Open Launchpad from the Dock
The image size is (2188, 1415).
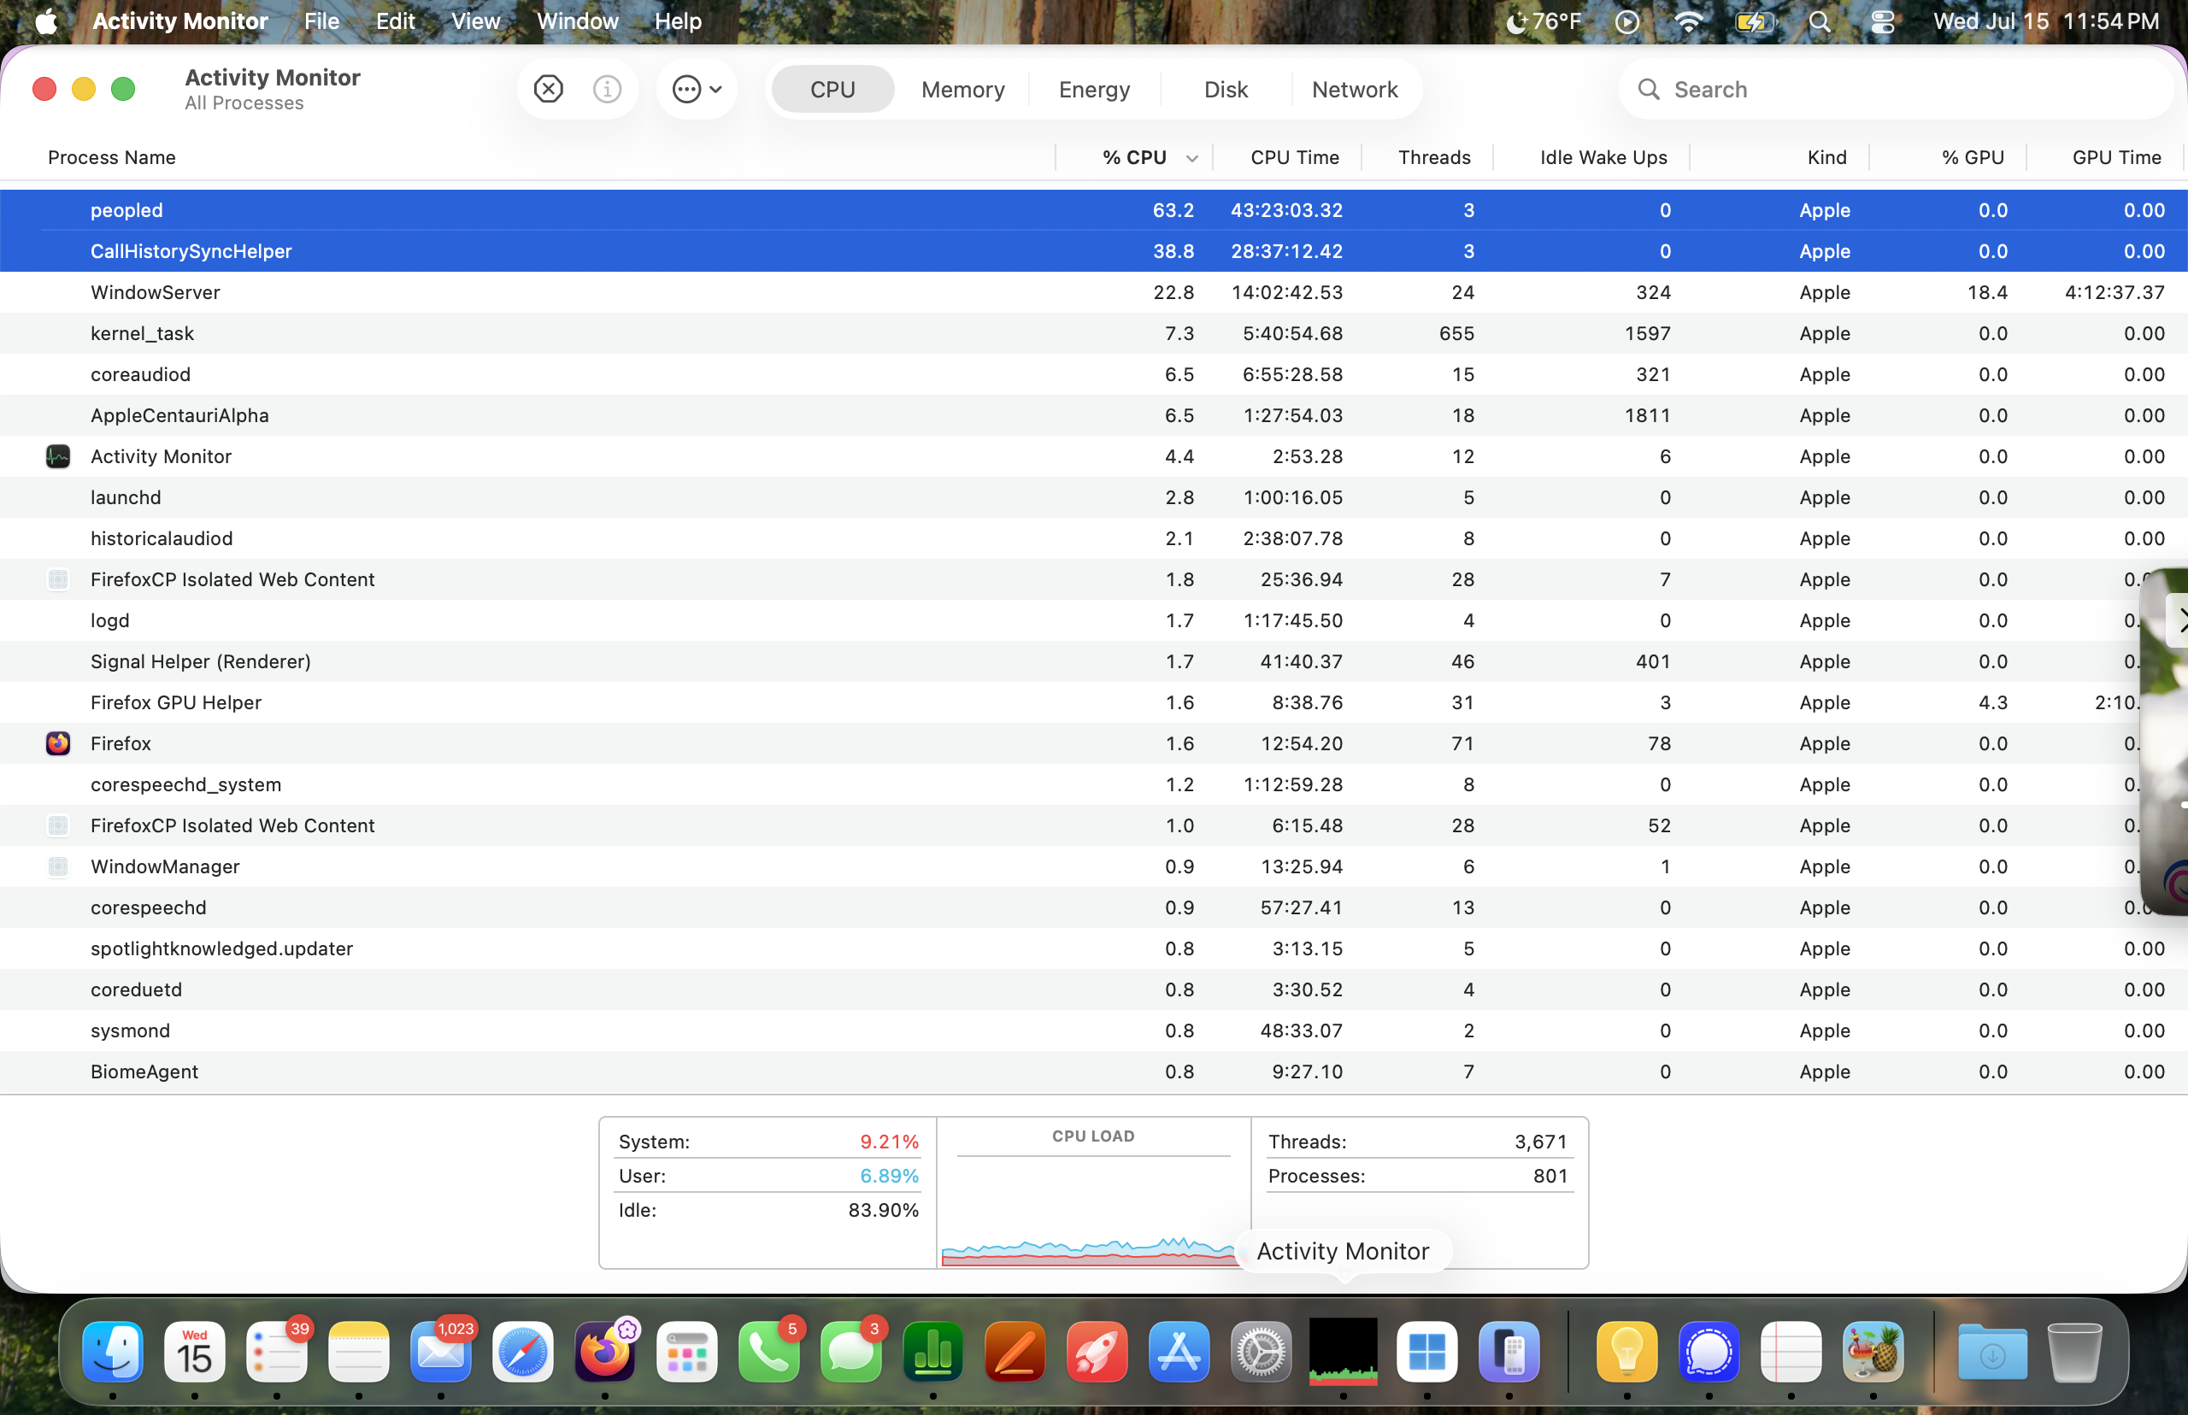click(x=687, y=1351)
